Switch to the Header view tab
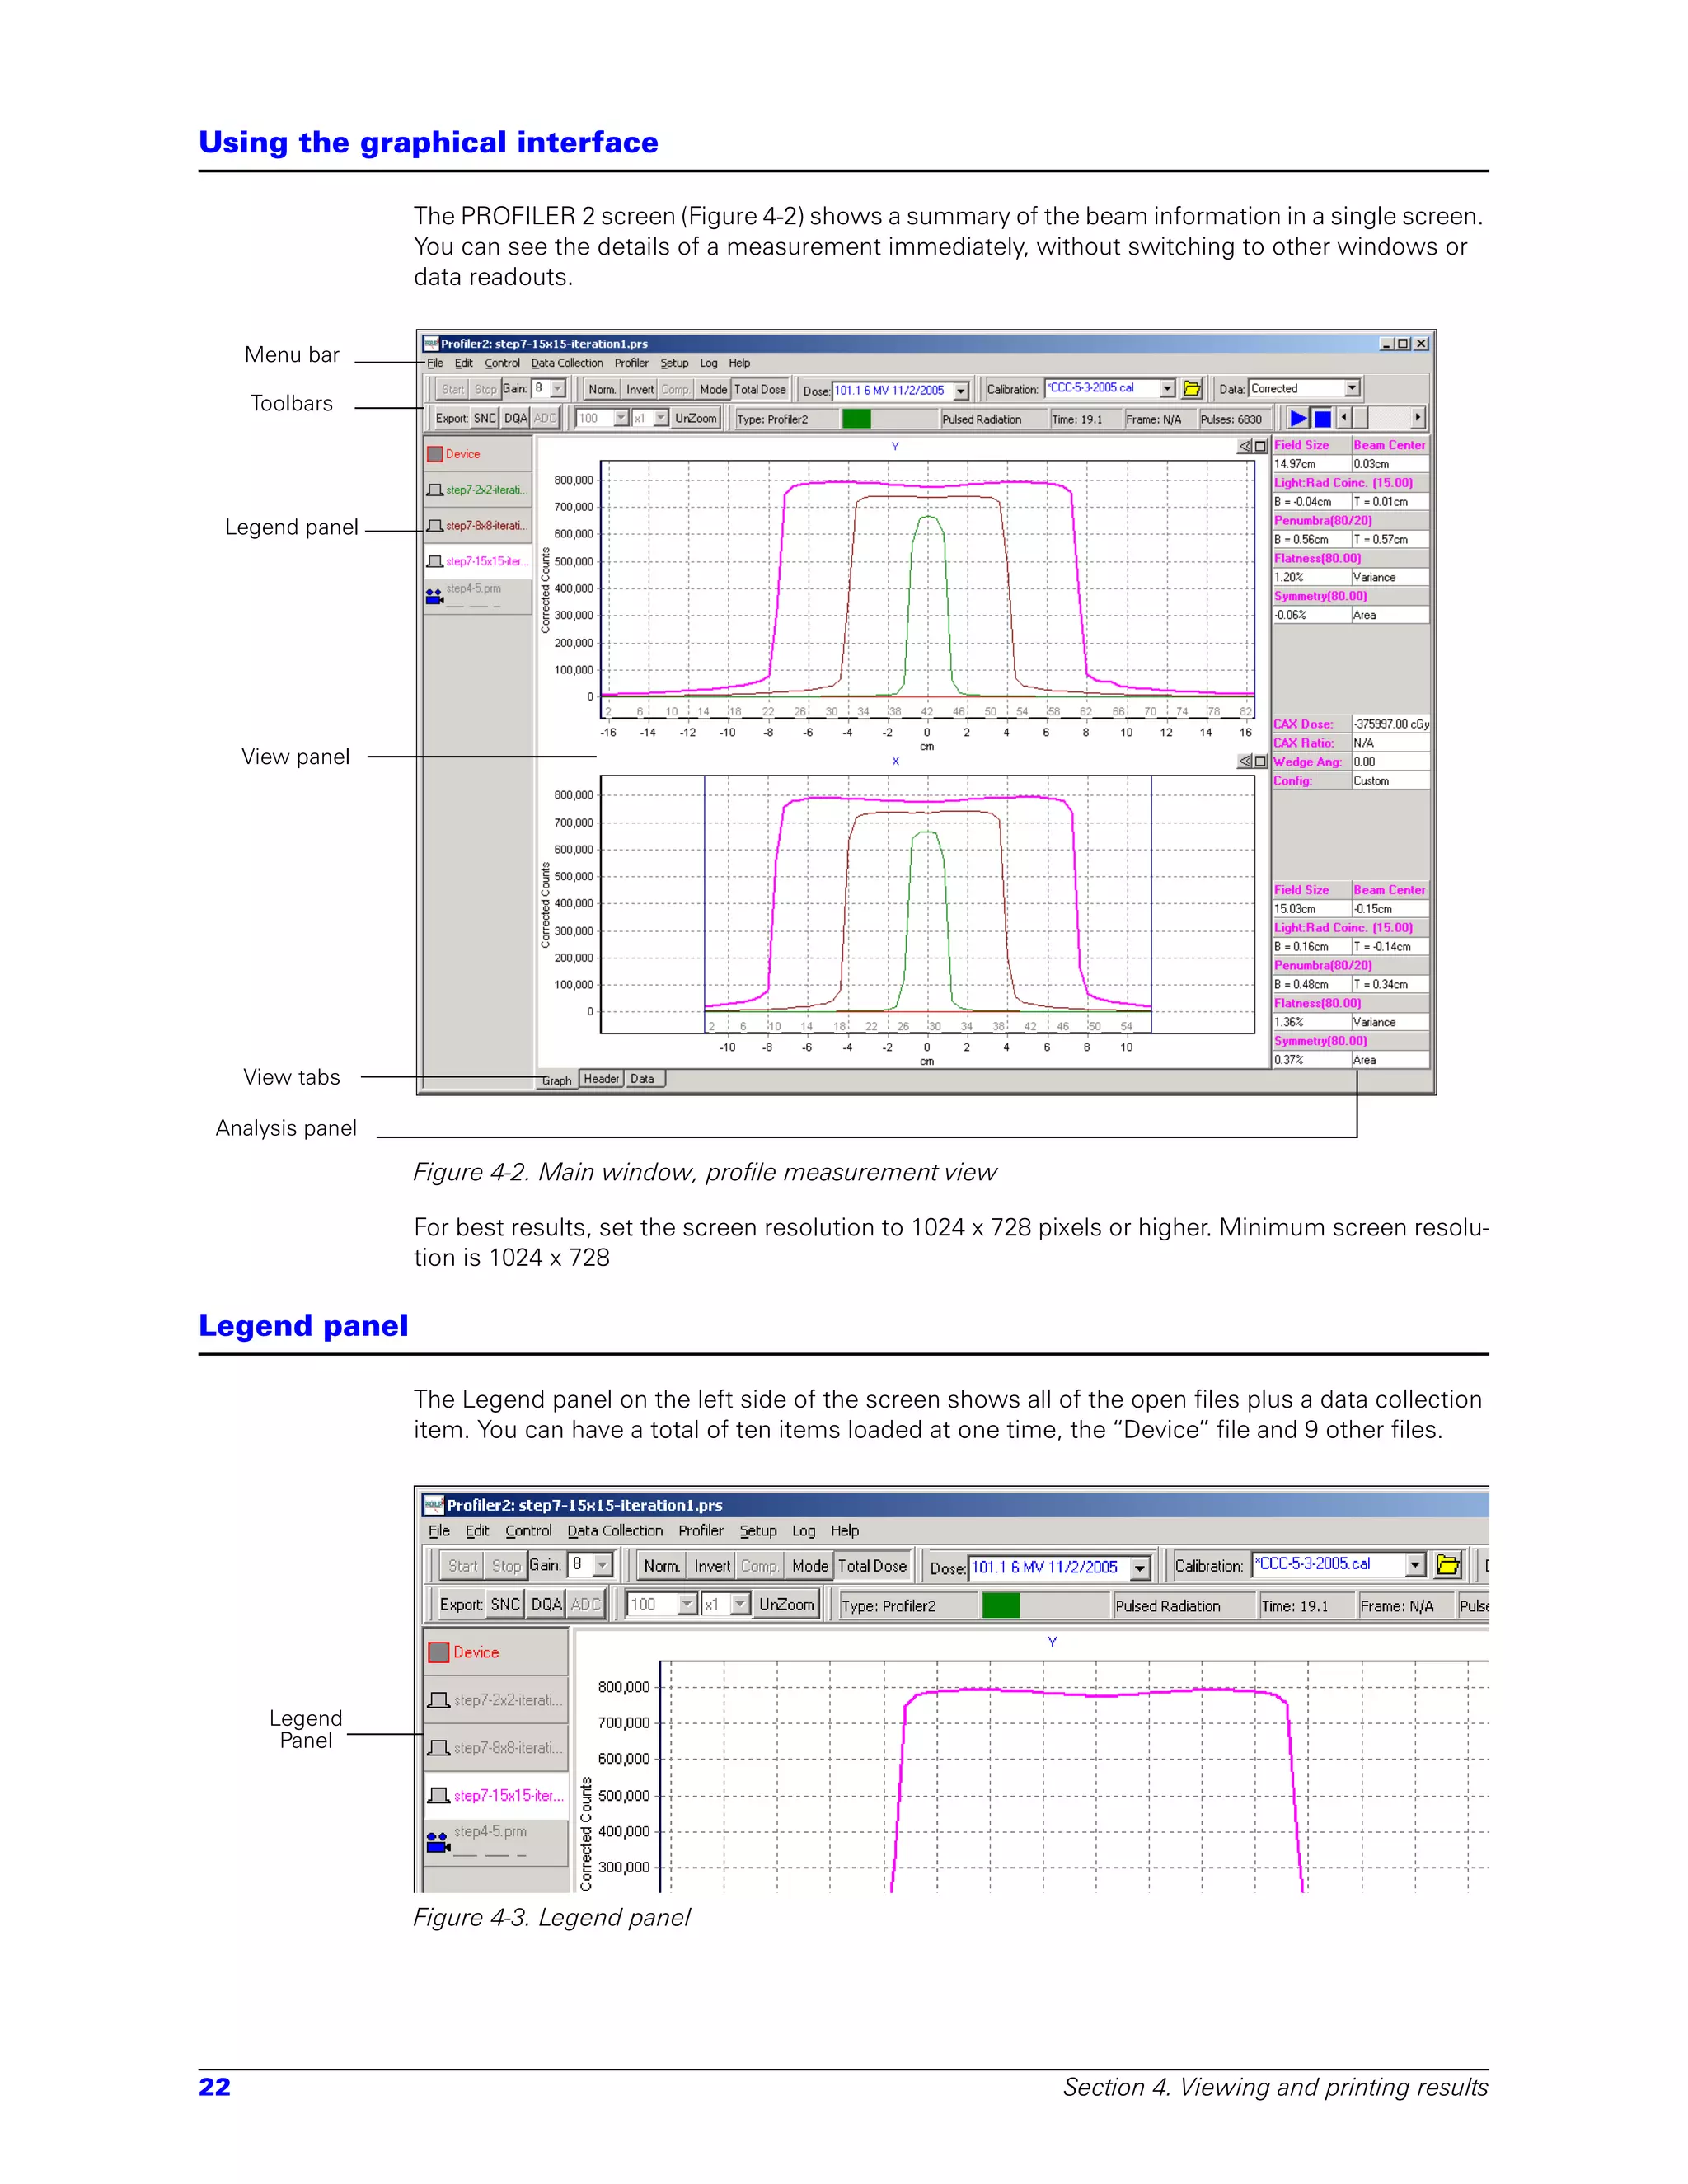The width and height of the screenshot is (1688, 2184). (x=601, y=1079)
